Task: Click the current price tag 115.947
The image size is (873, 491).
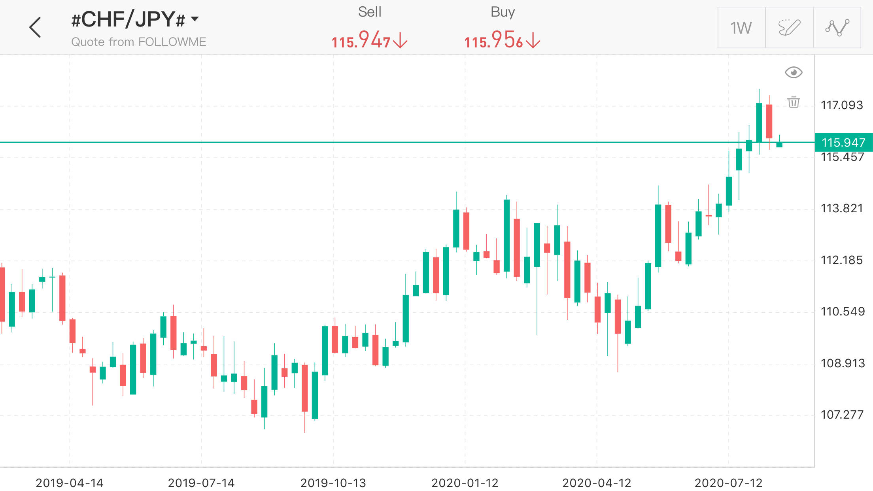Action: [x=843, y=142]
